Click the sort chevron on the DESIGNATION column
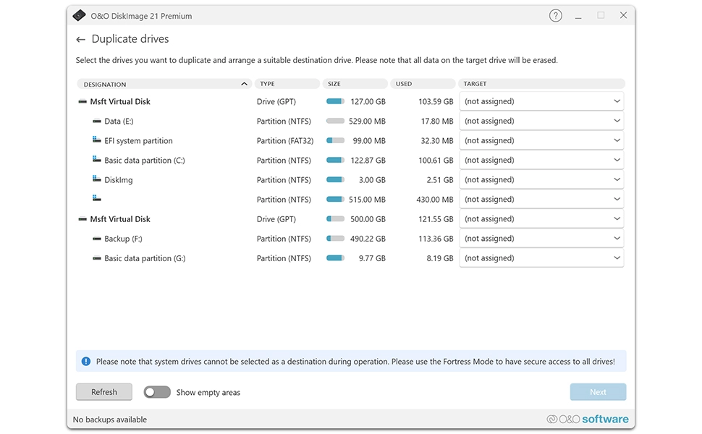Viewport: 702px width, 434px height. [244, 83]
